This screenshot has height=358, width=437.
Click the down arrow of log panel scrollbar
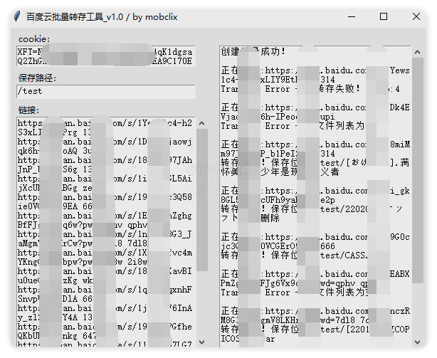[x=417, y=342]
